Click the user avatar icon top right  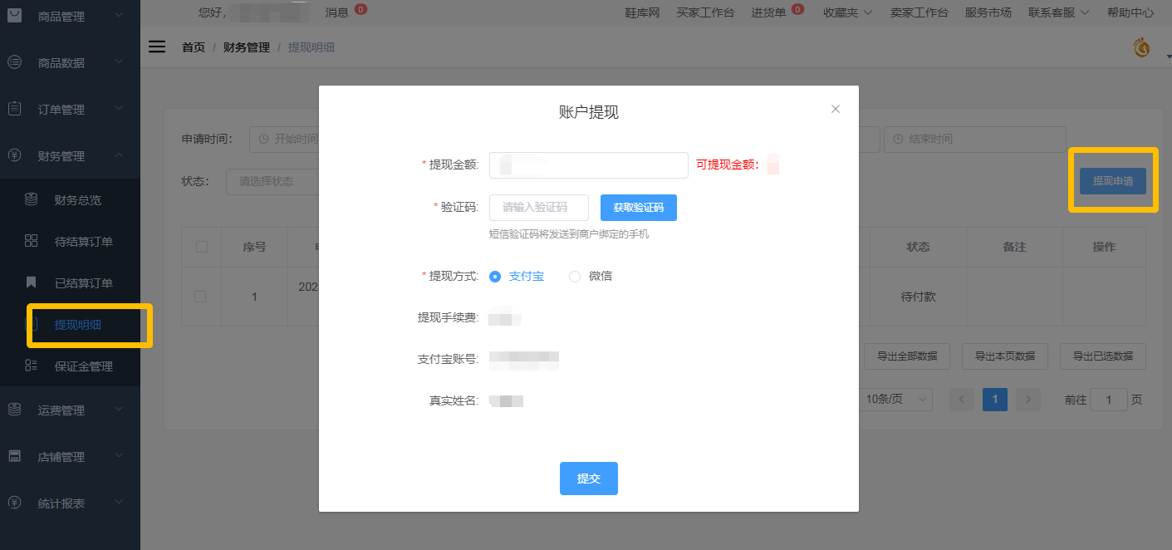coord(1142,48)
